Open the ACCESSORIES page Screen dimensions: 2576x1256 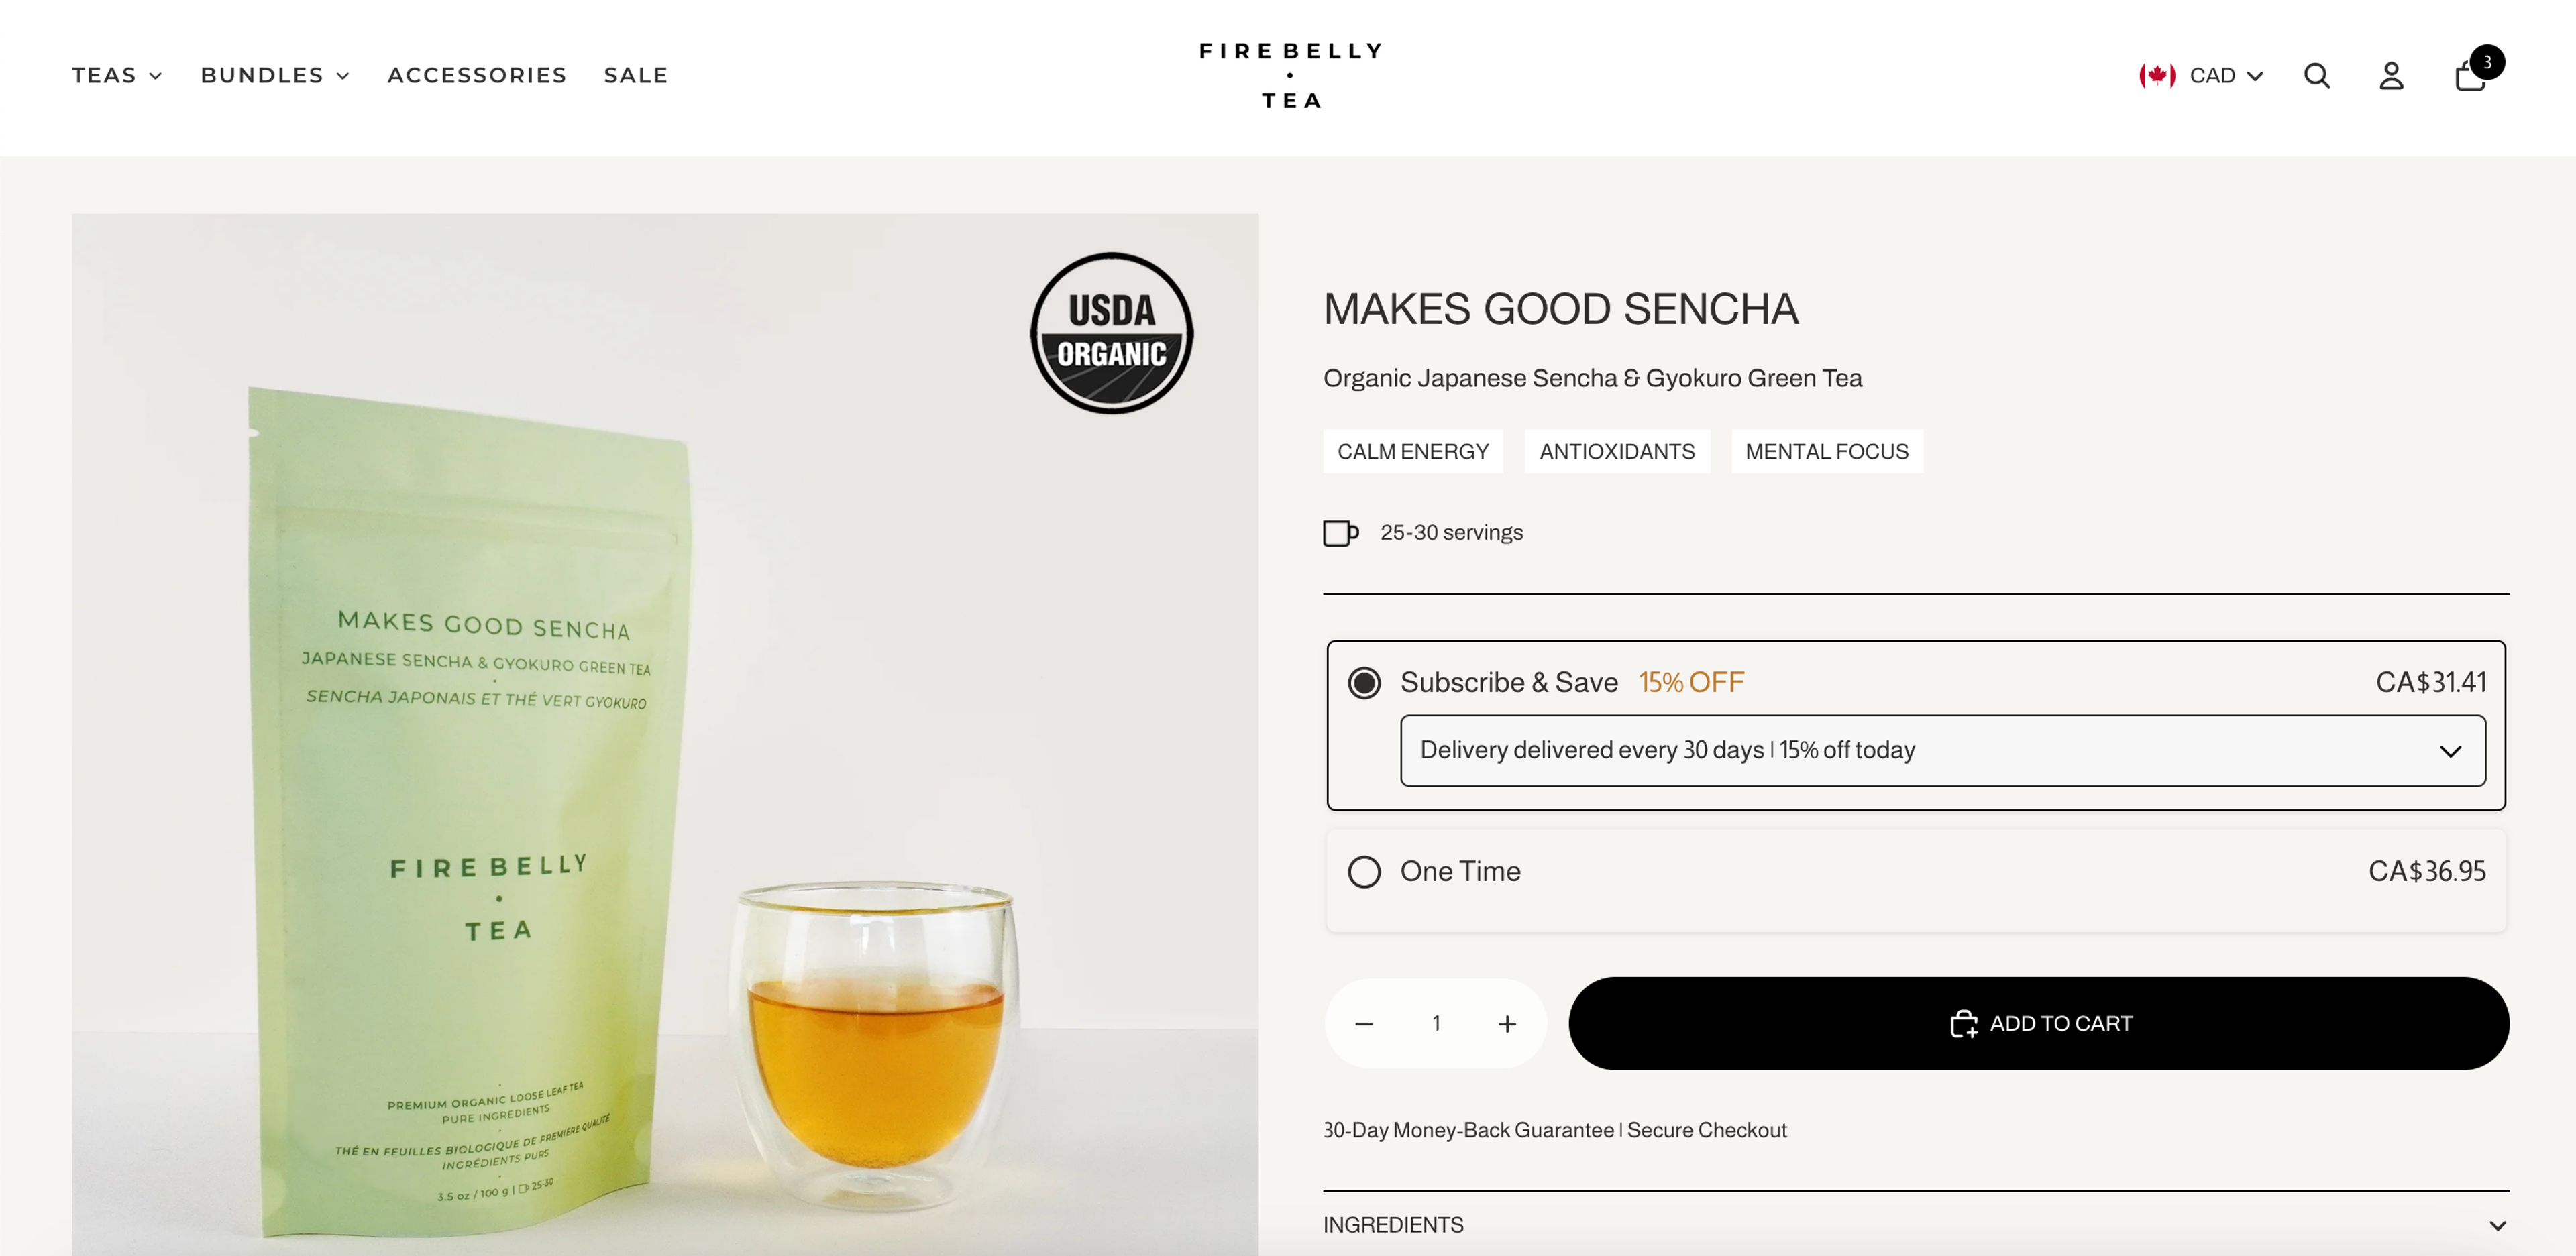tap(477, 75)
